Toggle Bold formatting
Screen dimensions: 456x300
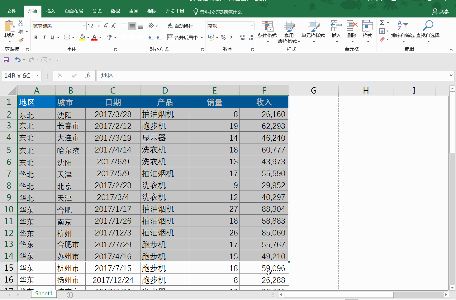coord(36,37)
